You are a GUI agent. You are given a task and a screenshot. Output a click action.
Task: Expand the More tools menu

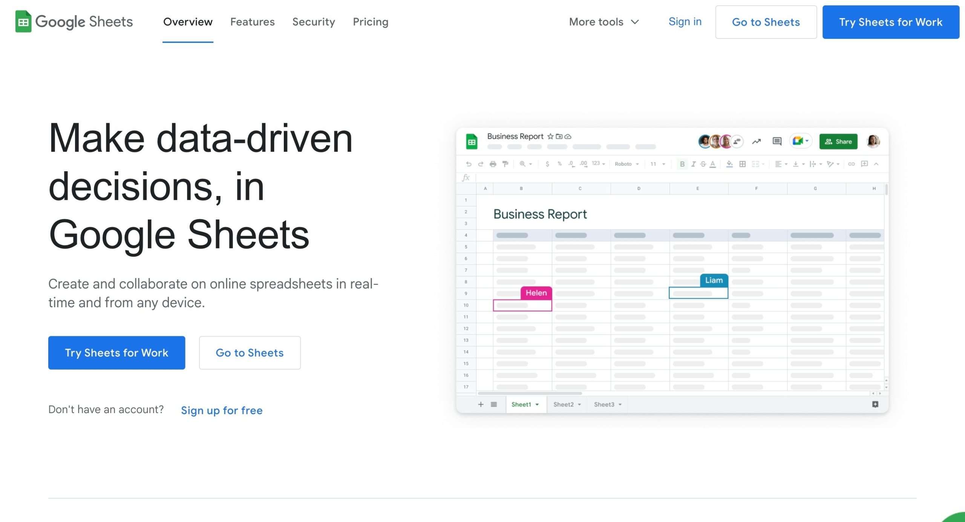coord(604,22)
